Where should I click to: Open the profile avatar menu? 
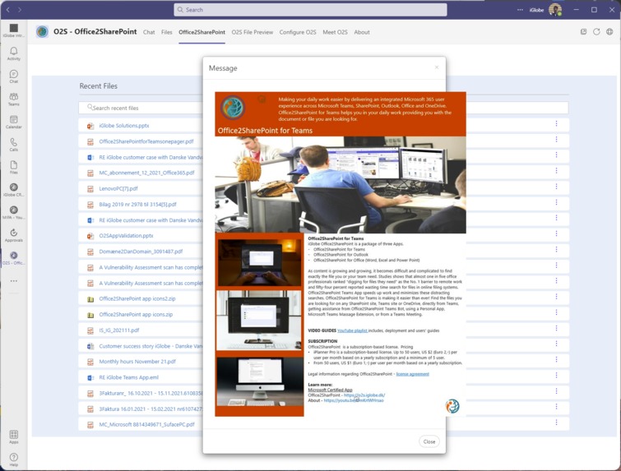(x=555, y=10)
